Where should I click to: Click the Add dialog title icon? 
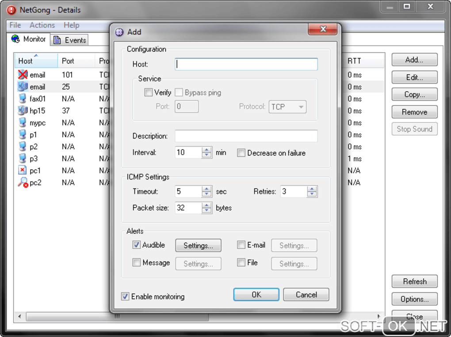tap(119, 32)
